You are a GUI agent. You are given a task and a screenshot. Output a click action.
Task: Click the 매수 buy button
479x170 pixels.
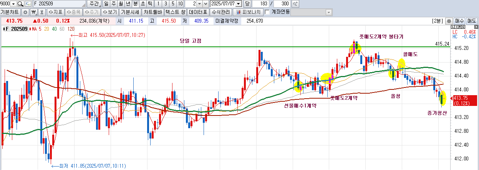[459, 21]
